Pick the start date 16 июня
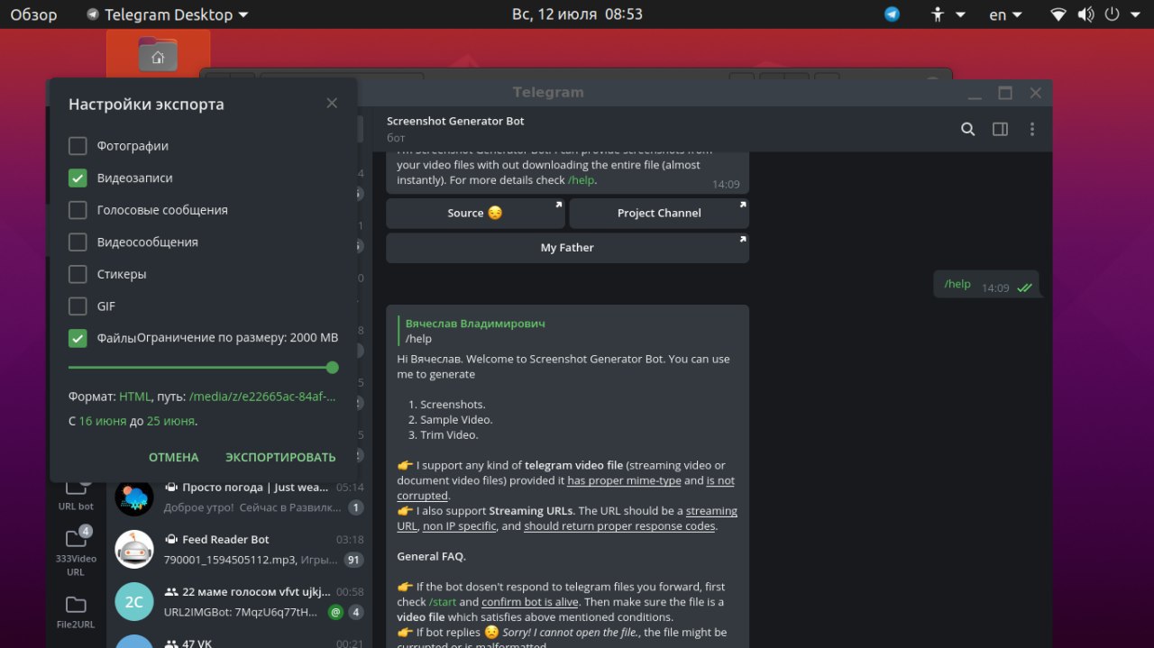Screen dimensions: 1154x648 click(x=102, y=421)
